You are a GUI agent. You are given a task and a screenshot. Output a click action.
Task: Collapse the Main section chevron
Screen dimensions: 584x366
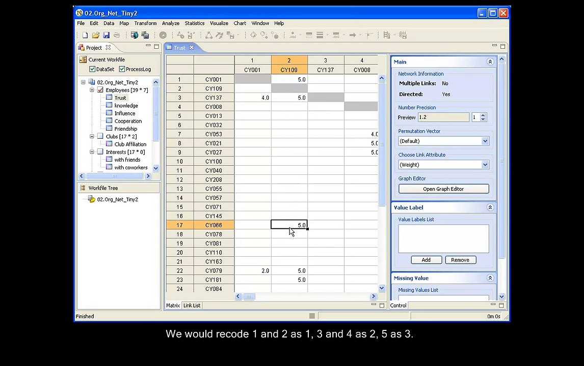[x=490, y=62]
